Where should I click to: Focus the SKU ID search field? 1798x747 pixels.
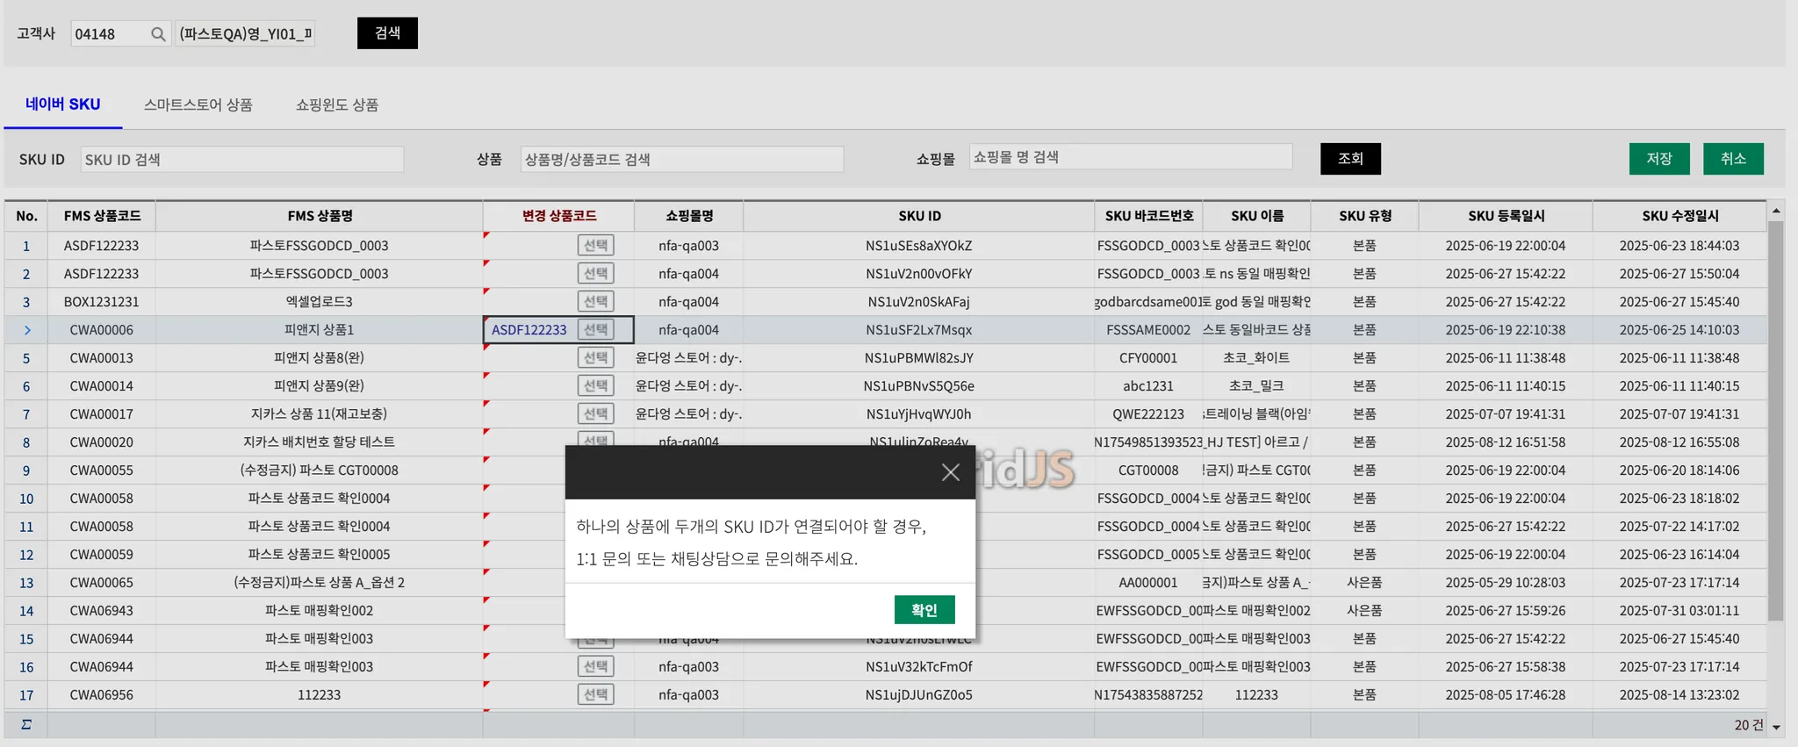tap(242, 160)
